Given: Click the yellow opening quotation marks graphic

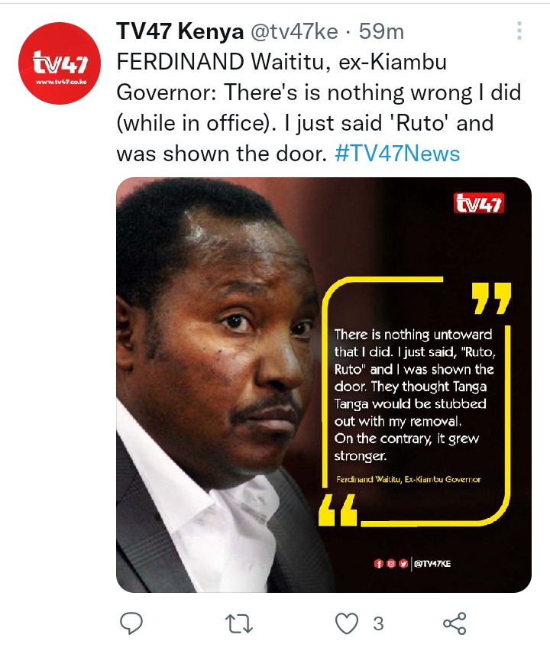Looking at the screenshot, I should (338, 510).
